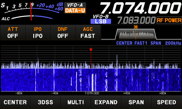Switch the display to 3DSS mode

point(45,102)
